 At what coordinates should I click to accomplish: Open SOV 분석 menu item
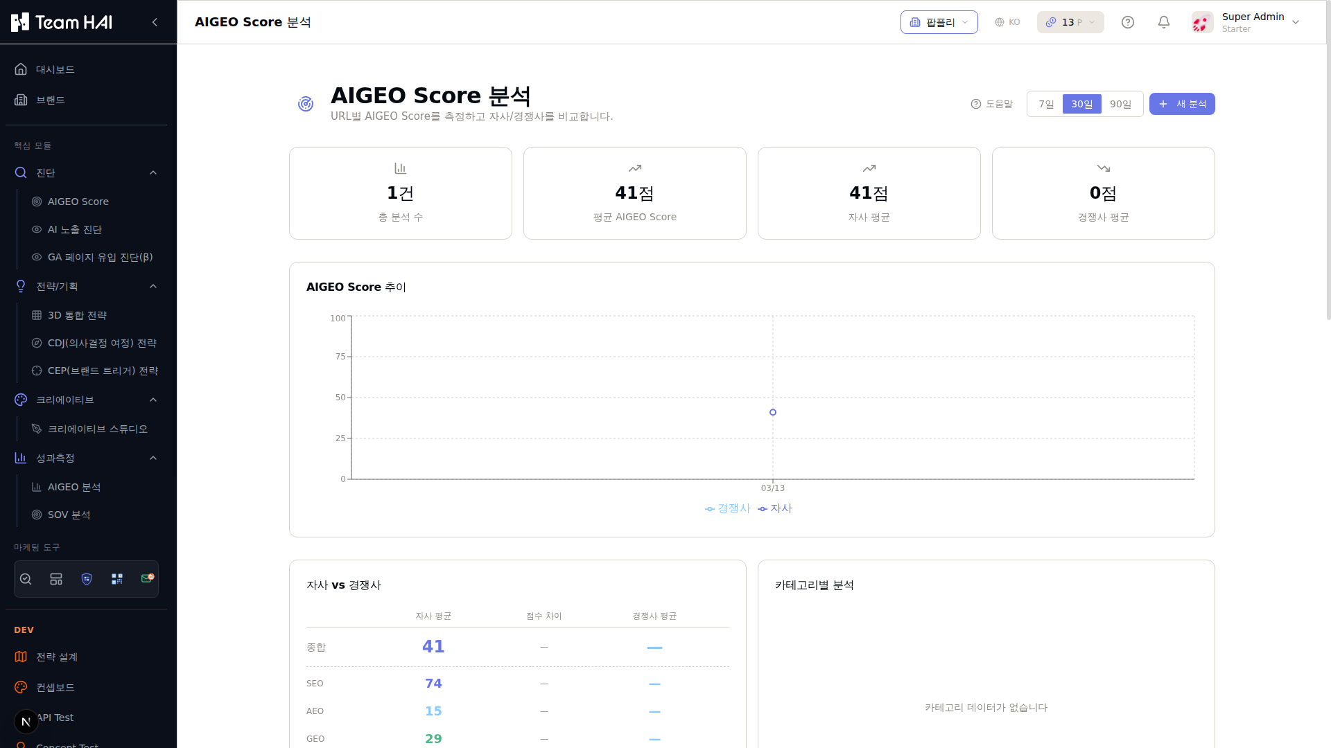pos(94,515)
